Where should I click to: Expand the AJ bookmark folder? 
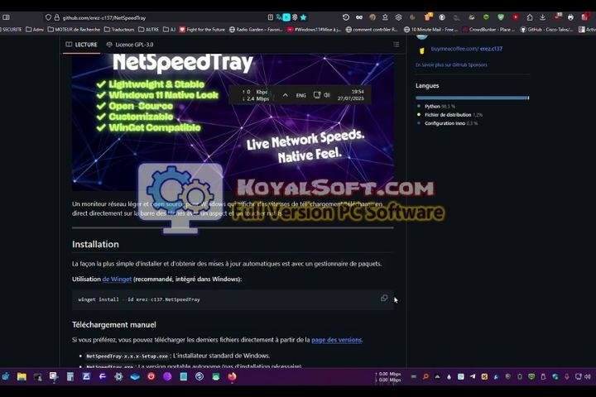pos(169,29)
